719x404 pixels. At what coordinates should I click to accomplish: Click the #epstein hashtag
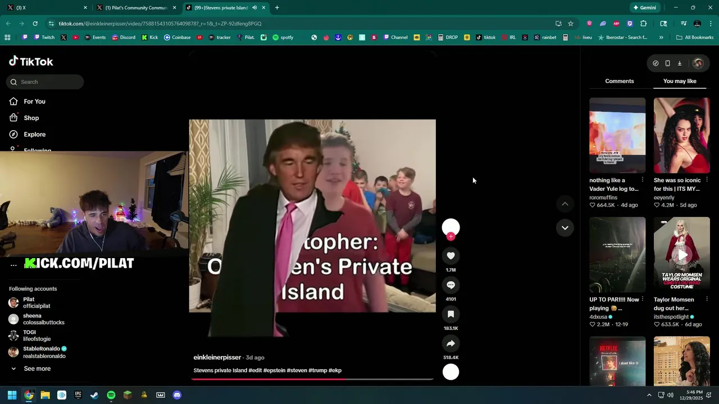click(274, 370)
